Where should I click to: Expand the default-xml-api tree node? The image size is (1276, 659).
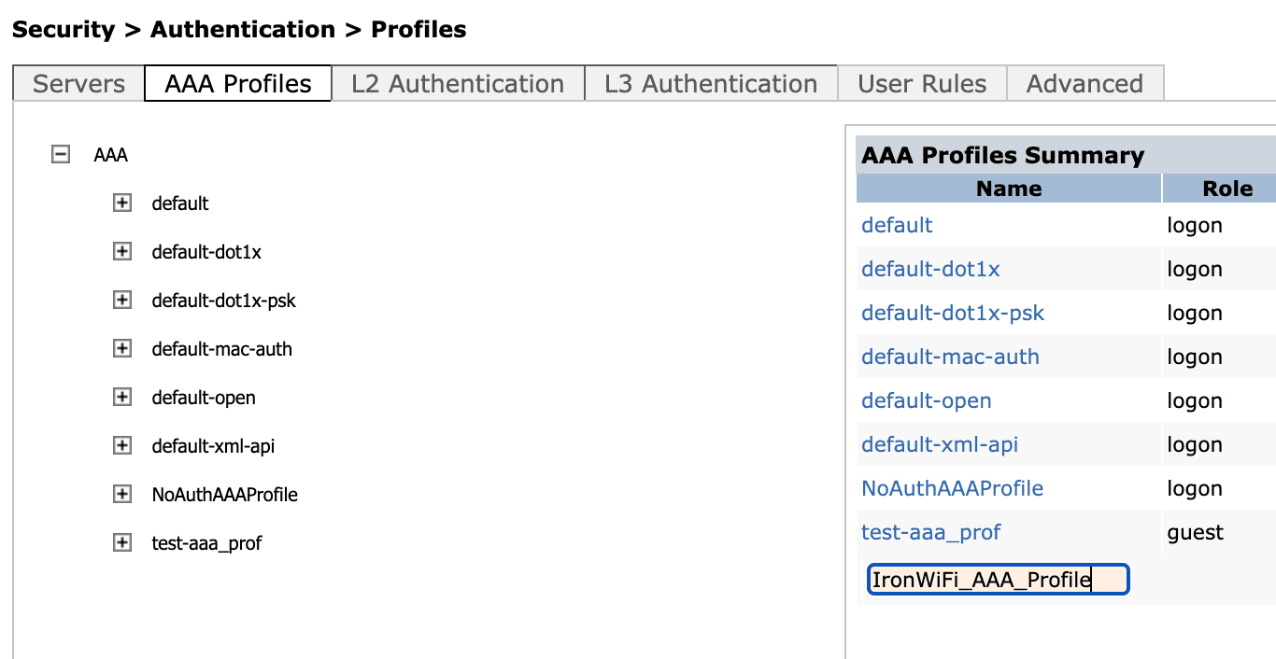click(121, 446)
